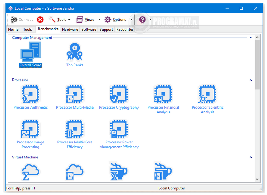Viewport: 267px width, 195px height.
Task: Launch Processor Cryptography benchmark icon
Action: (119, 94)
